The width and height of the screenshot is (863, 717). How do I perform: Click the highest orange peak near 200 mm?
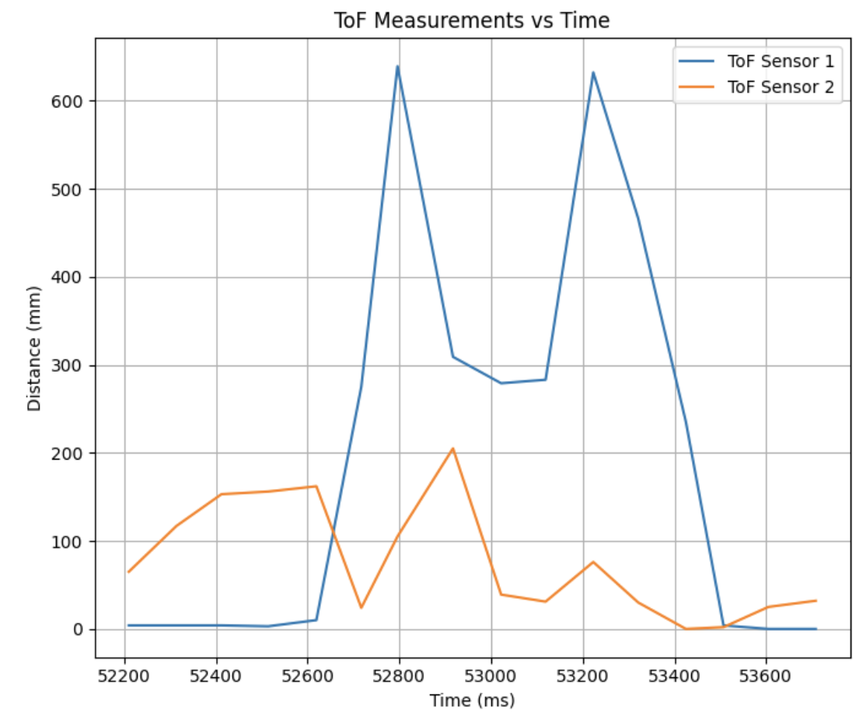[x=452, y=449]
